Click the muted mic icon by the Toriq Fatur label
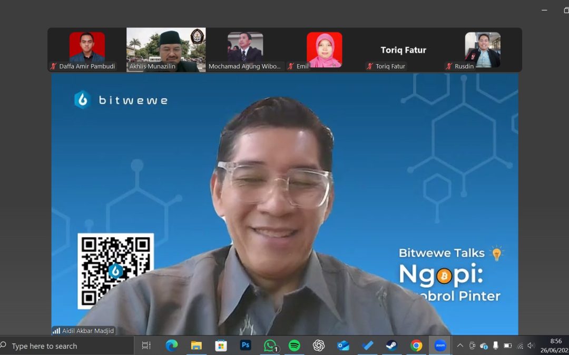This screenshot has width=569, height=355. pos(370,66)
